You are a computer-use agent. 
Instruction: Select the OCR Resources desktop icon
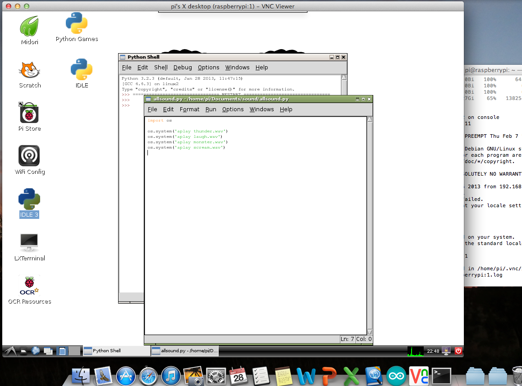29,286
